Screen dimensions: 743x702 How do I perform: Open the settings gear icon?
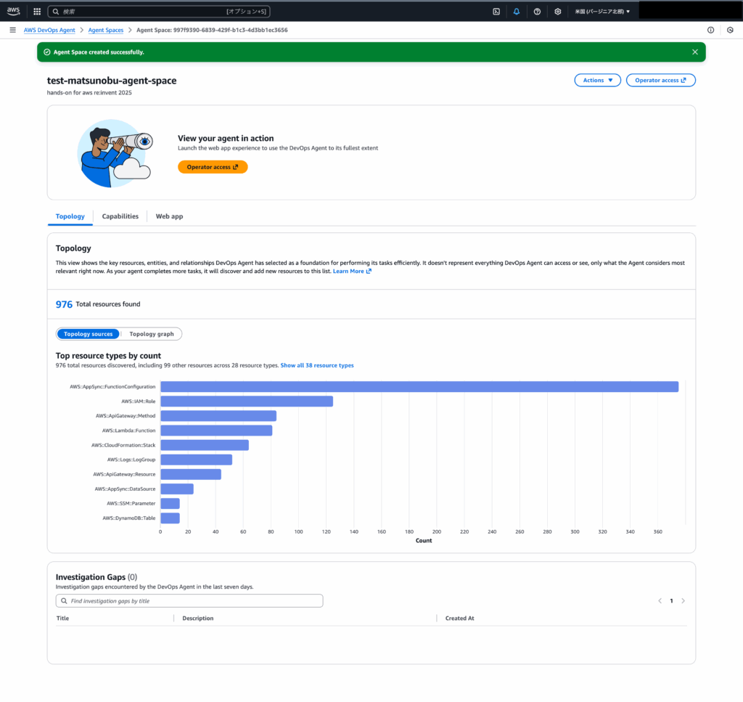point(557,12)
